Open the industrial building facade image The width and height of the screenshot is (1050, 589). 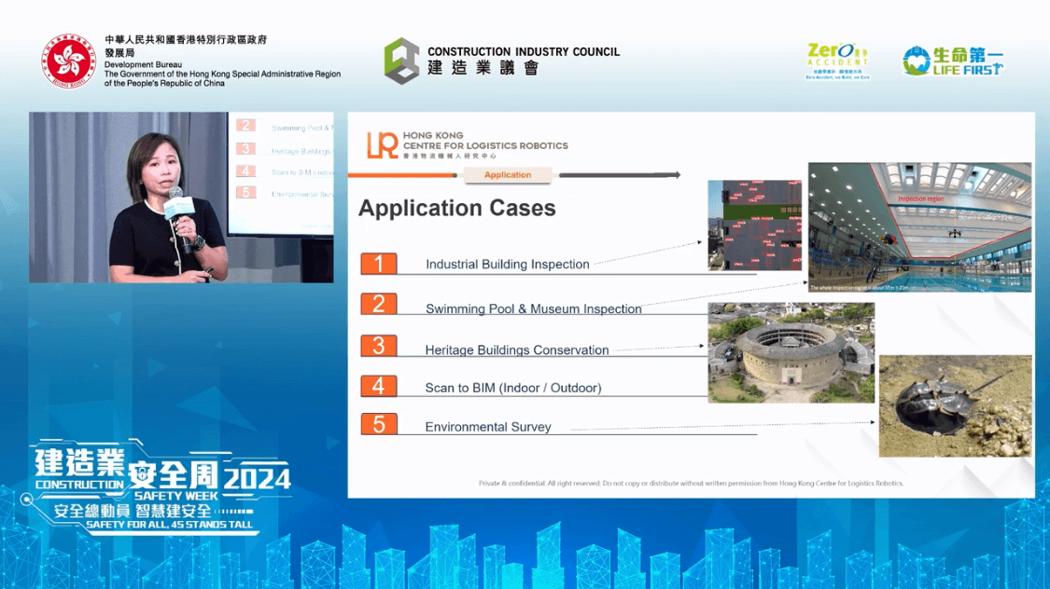coord(754,226)
